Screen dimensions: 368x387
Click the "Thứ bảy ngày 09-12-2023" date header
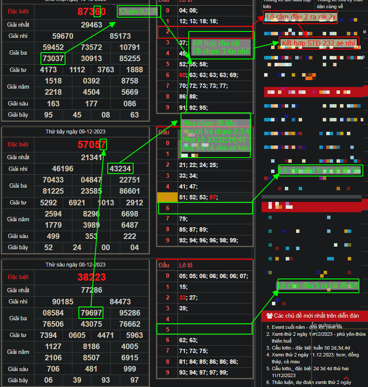click(x=75, y=131)
